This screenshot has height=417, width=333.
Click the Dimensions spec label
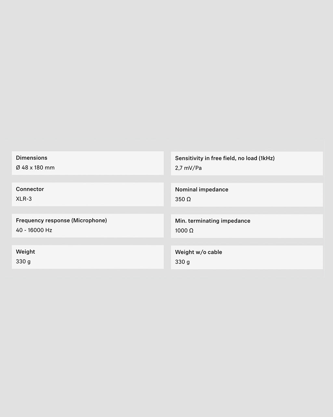click(x=32, y=158)
